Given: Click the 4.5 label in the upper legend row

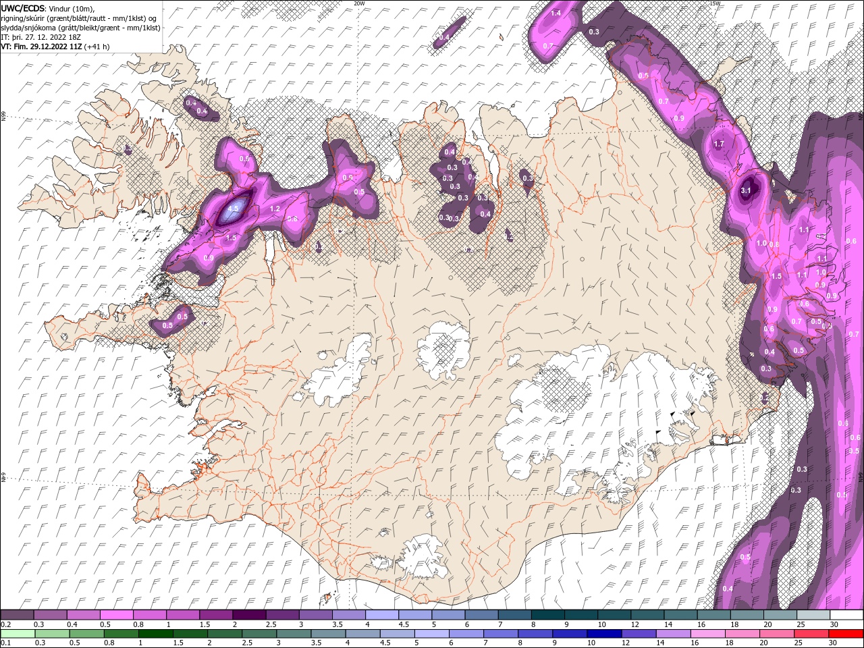Looking at the screenshot, I should coord(403,624).
